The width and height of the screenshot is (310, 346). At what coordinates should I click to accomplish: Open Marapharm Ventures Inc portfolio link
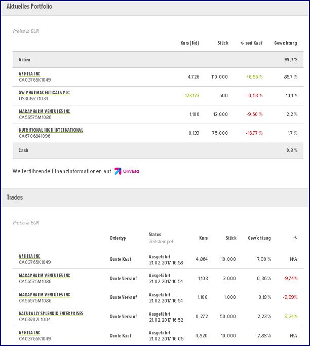[45, 111]
